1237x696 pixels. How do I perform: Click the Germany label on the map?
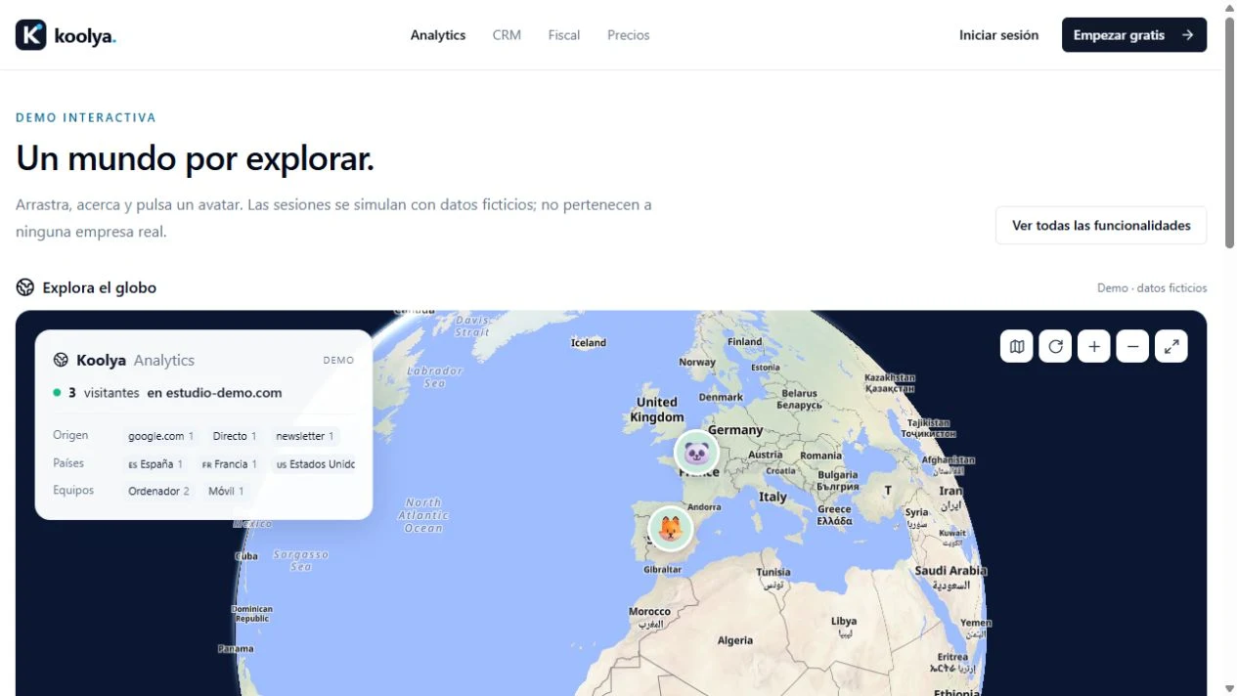click(x=735, y=430)
